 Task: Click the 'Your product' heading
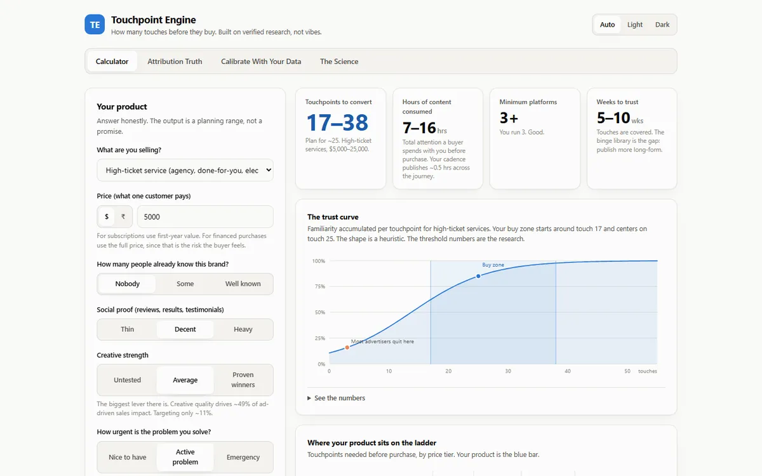(122, 107)
